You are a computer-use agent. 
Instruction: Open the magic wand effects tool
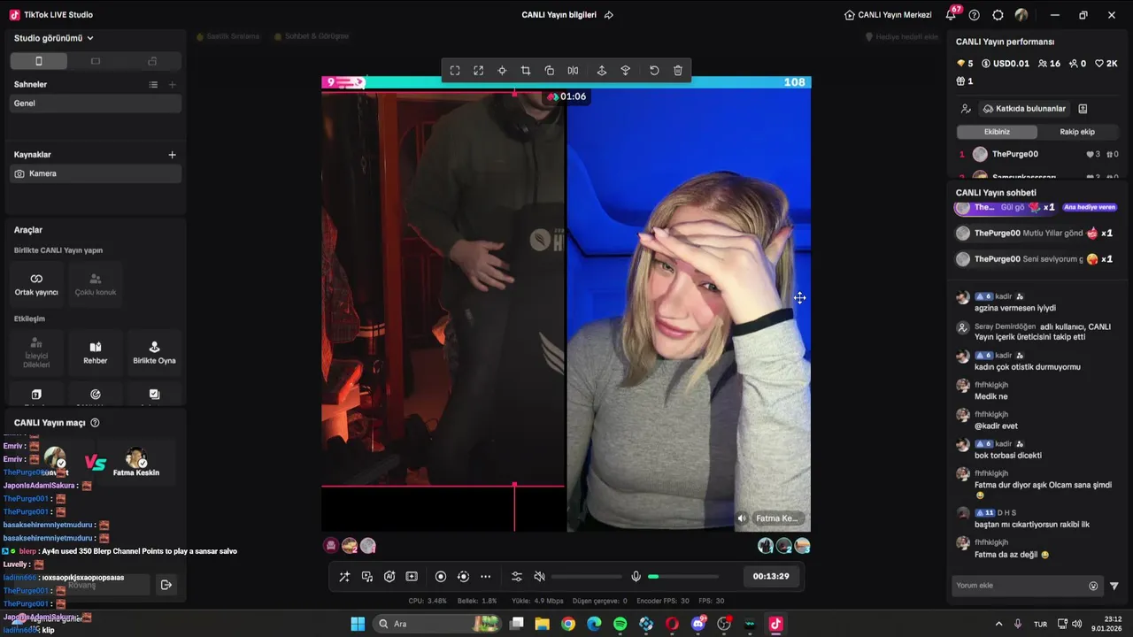tap(344, 577)
